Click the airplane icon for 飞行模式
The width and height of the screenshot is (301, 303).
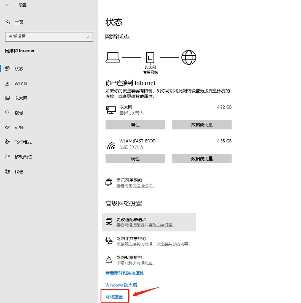(7, 142)
